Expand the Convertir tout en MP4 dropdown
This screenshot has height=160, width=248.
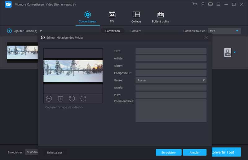(x=237, y=31)
